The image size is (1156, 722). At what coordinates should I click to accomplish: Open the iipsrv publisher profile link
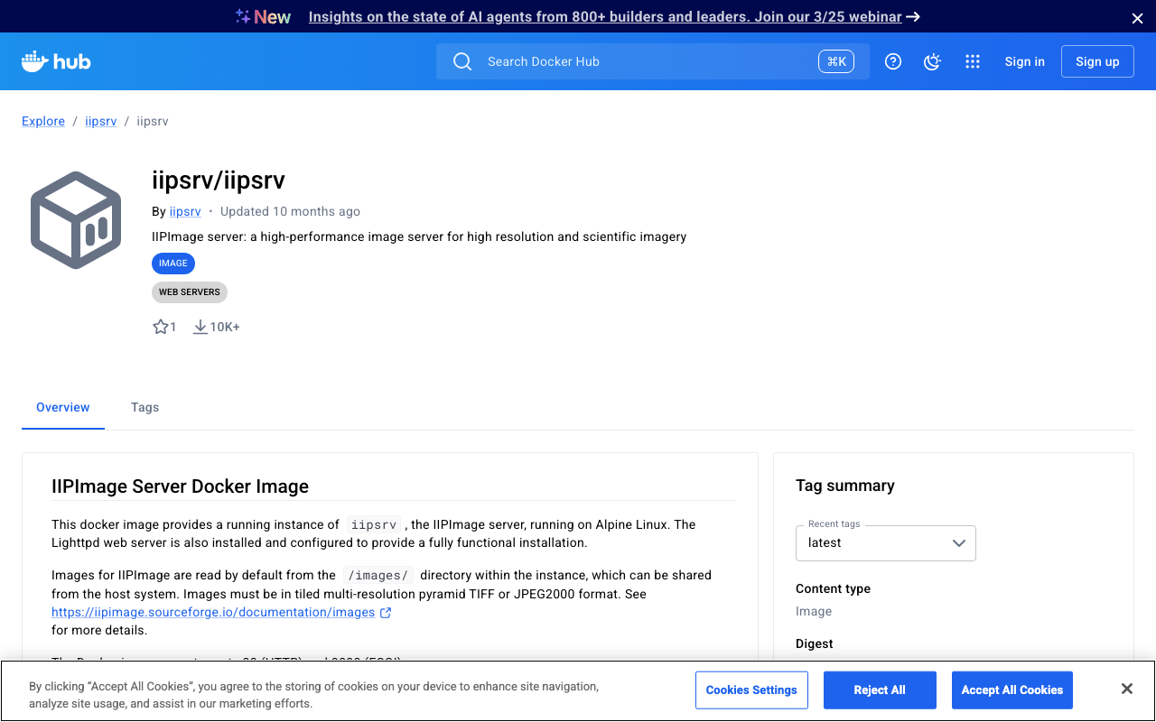(184, 211)
